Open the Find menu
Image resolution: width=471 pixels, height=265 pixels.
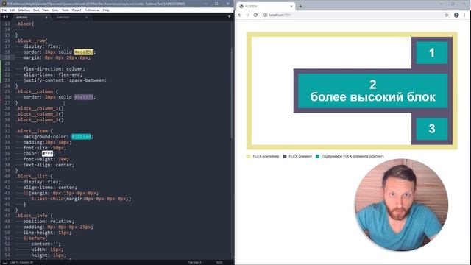[36, 10]
